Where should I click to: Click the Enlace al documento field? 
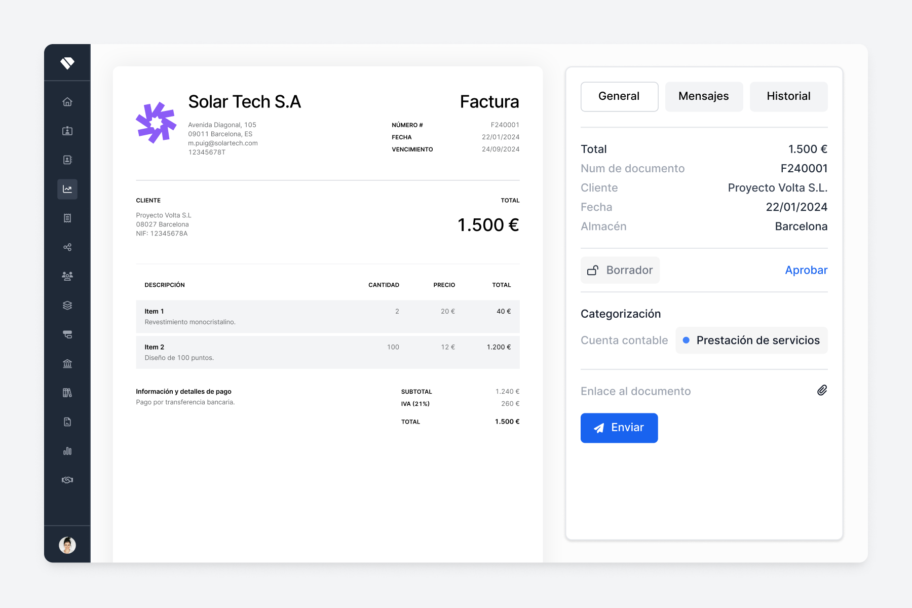coord(704,391)
